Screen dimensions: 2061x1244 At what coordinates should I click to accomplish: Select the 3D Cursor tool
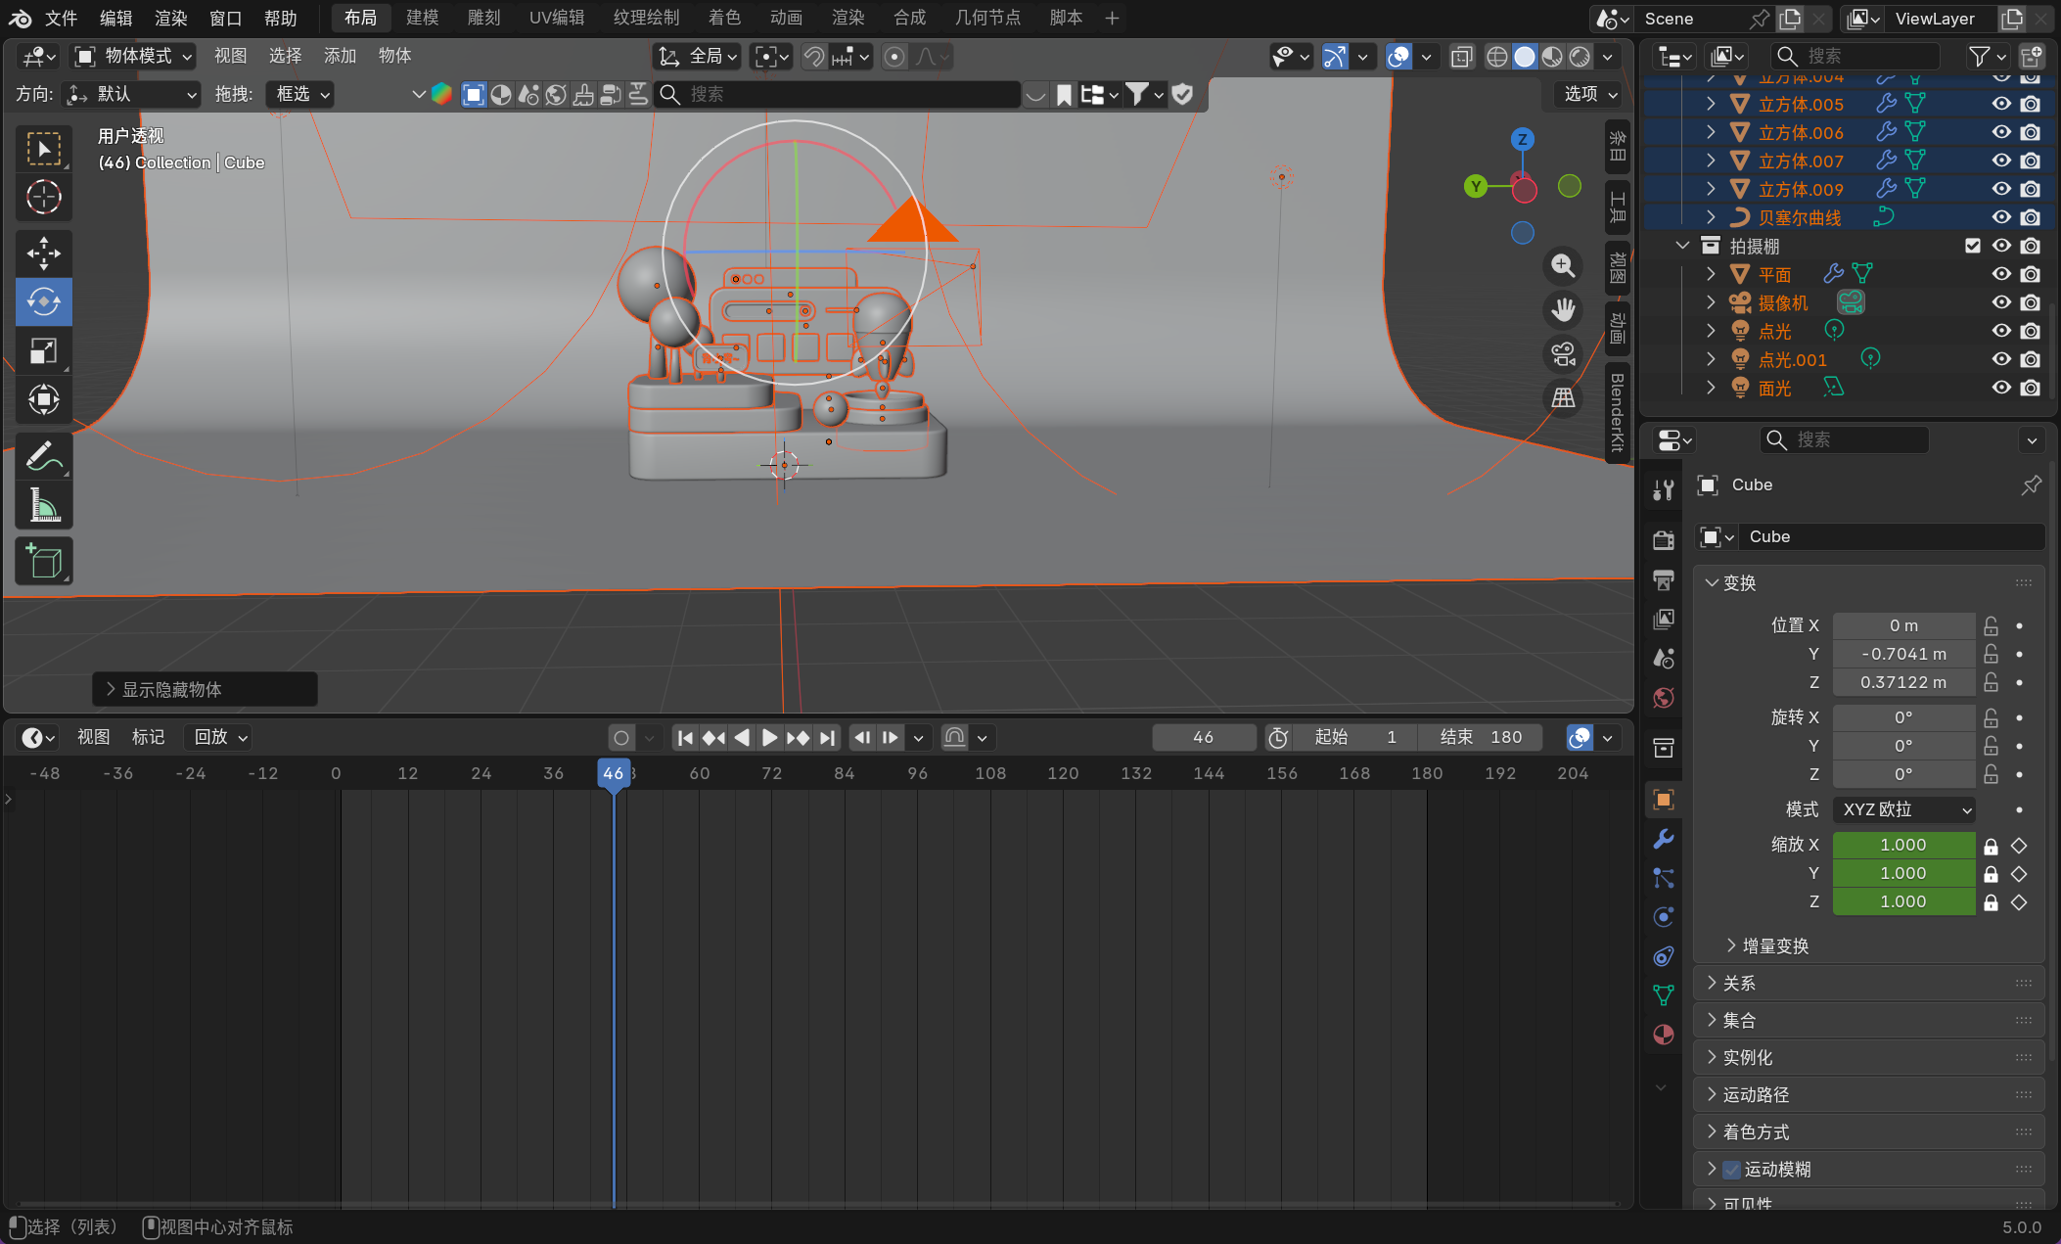pos(43,197)
